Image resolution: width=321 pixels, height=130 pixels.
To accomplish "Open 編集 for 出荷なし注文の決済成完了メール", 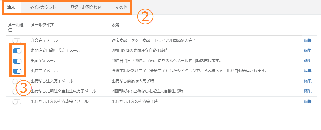I will pyautogui.click(x=308, y=101).
